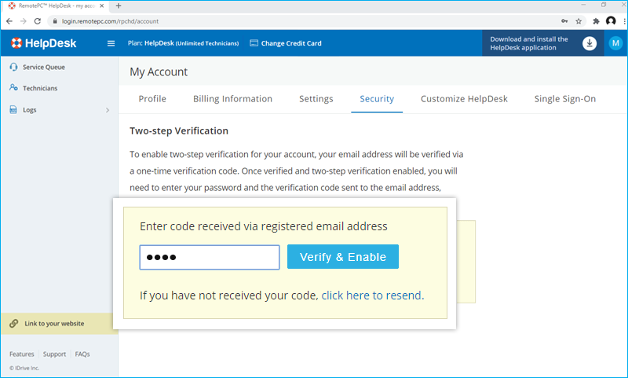Bookmark this page with star icon
The image size is (628, 378).
[579, 21]
